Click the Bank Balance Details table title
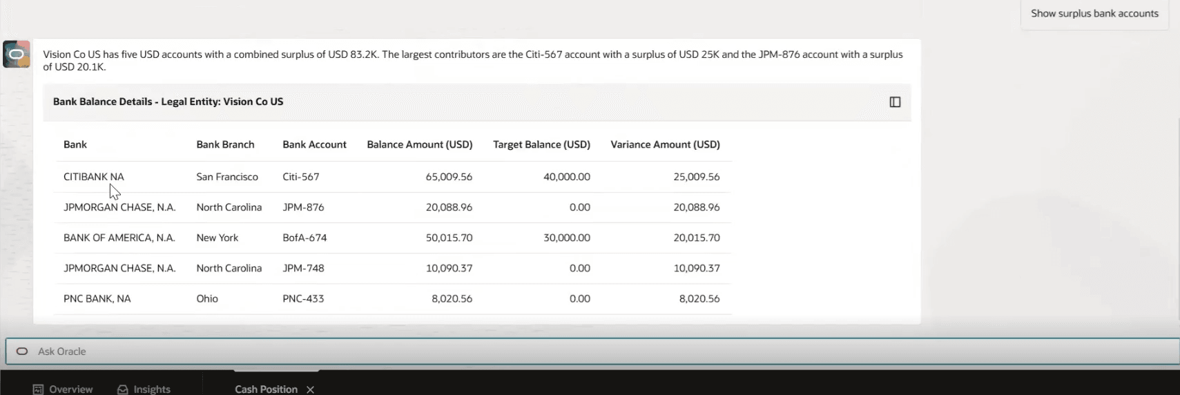This screenshot has width=1180, height=395. pos(168,102)
